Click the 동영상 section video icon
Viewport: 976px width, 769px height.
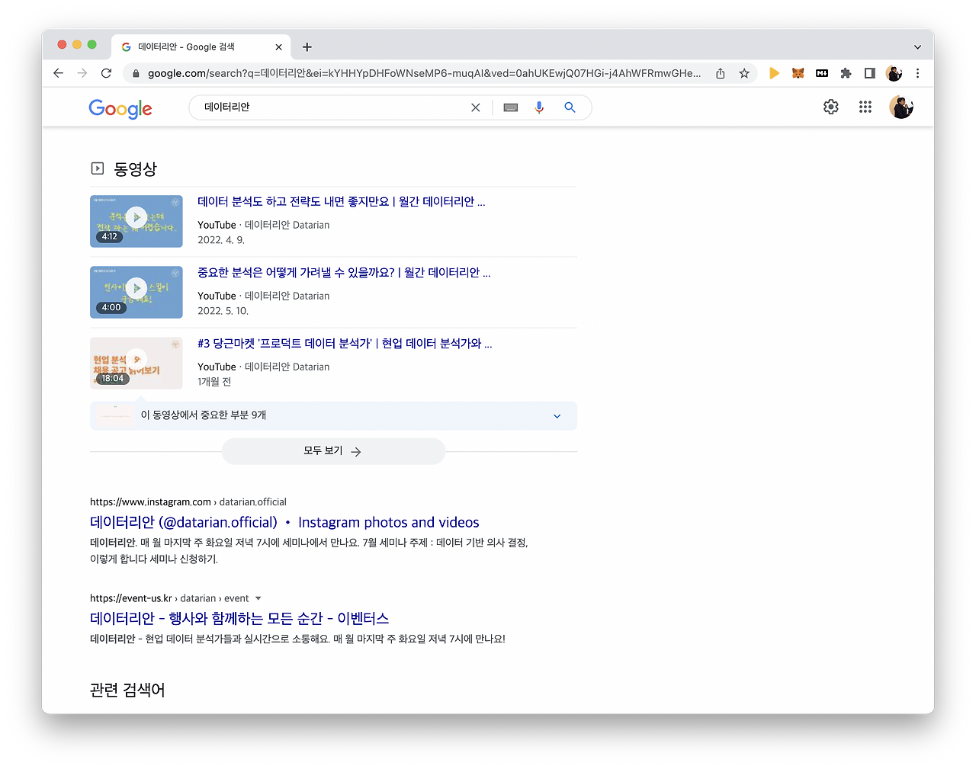click(98, 168)
